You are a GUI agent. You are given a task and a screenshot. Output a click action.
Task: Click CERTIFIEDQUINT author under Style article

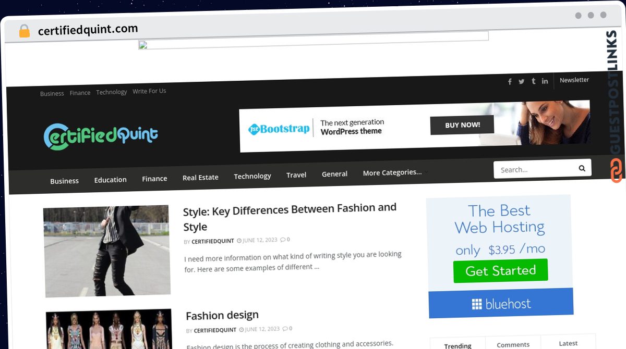click(x=213, y=241)
